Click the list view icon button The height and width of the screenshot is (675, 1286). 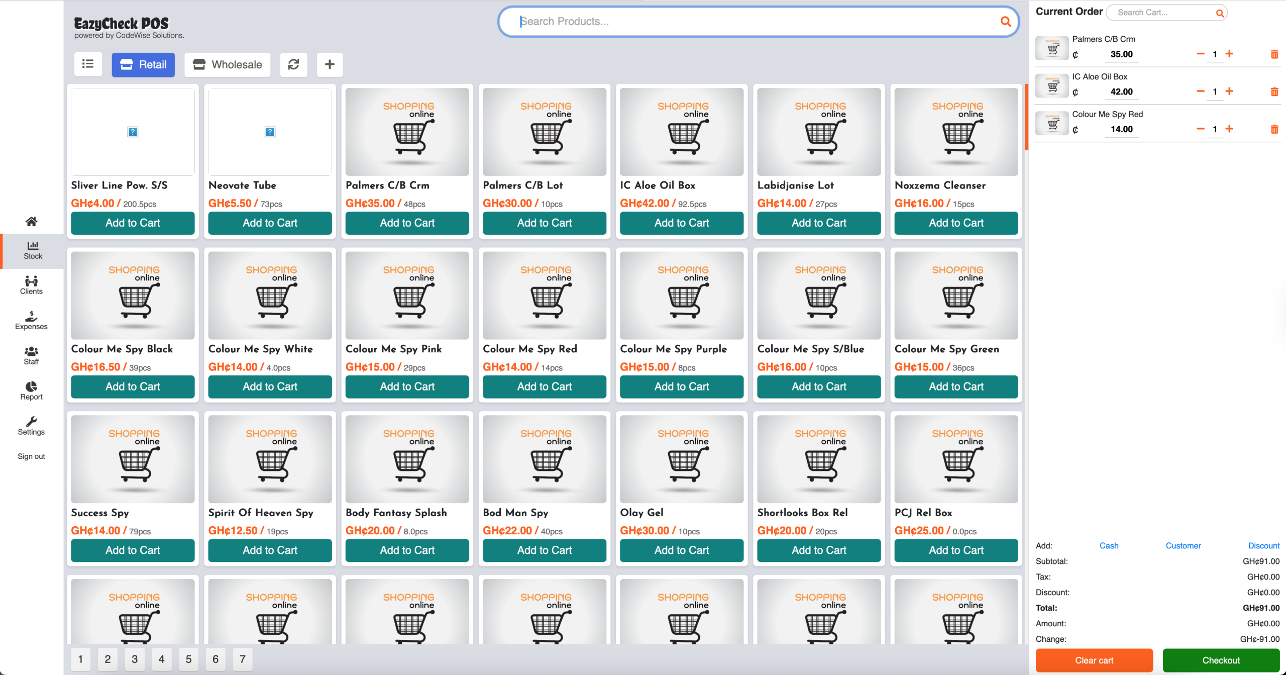(88, 64)
